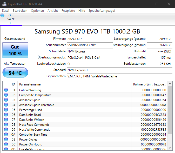
Task: Click status orb of Data Units Written row
Action: point(6,119)
